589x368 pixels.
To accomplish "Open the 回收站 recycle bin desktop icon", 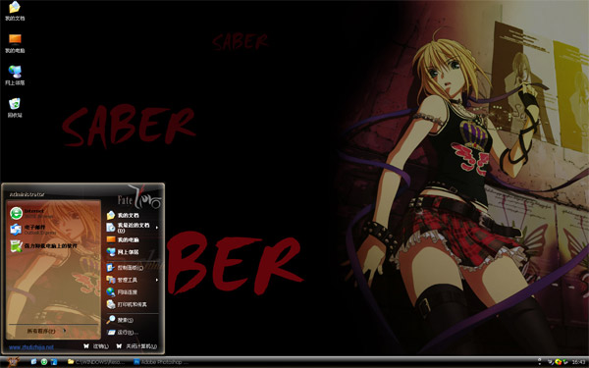I will click(15, 108).
